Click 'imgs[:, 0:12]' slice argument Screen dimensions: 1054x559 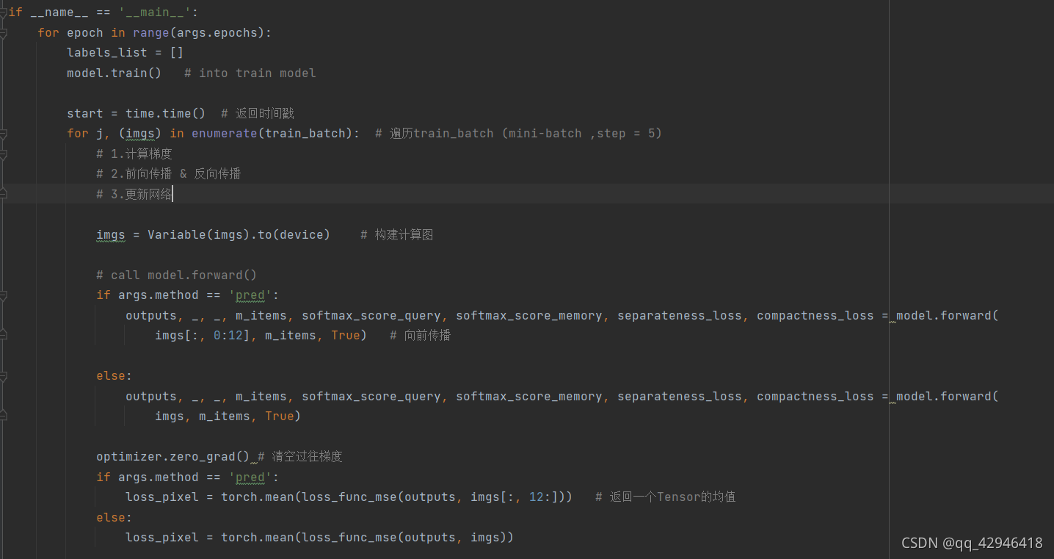(203, 336)
